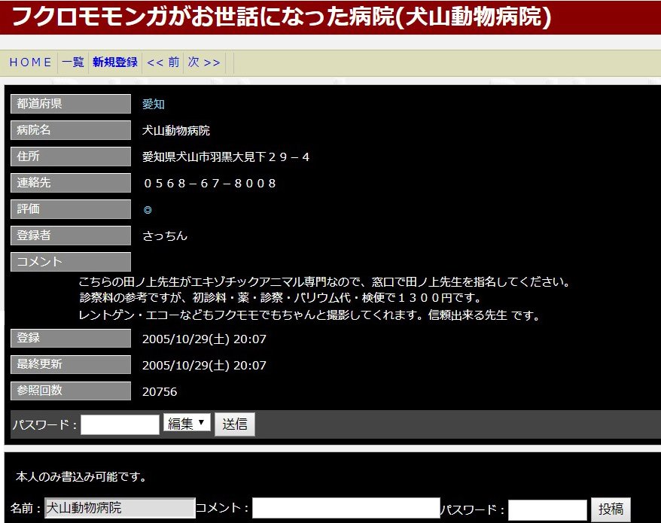Click the page title heading
Screen dimensions: 661x523
(x=282, y=17)
